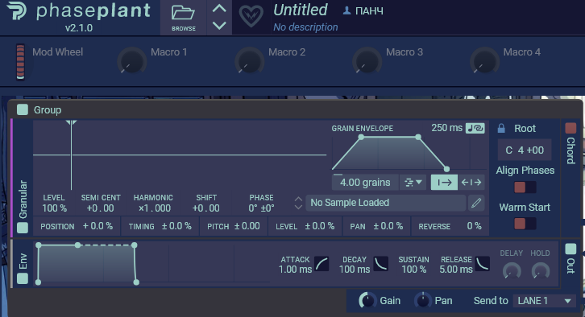Select bidirectional grain direction
Image resolution: width=585 pixels, height=317 pixels.
[x=471, y=182]
